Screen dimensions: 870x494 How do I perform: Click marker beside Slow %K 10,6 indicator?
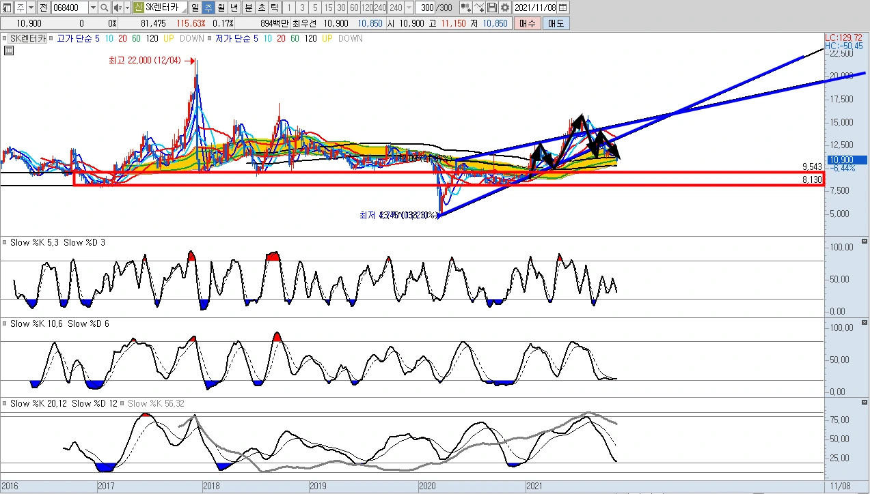pyautogui.click(x=5, y=323)
